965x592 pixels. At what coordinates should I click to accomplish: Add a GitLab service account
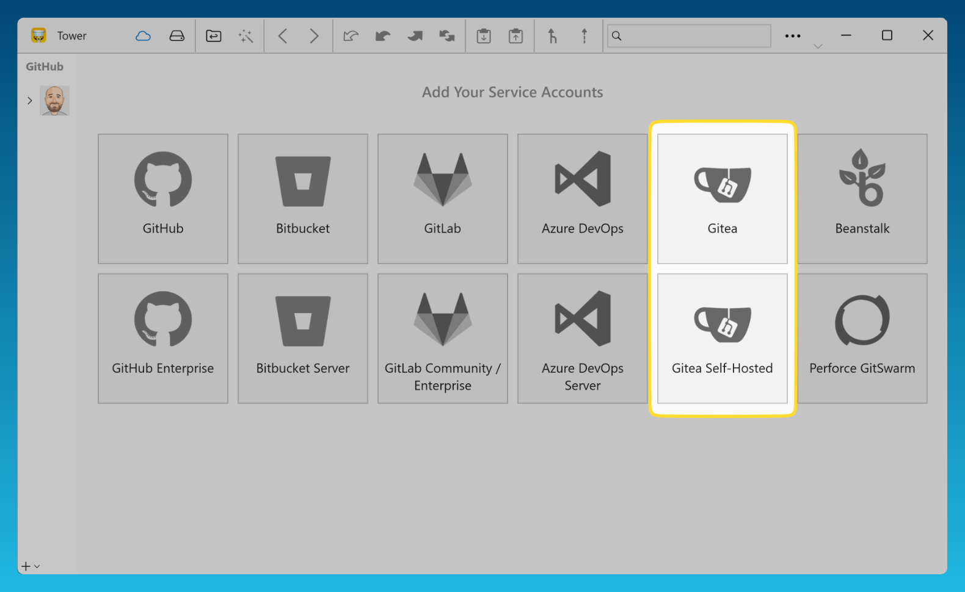443,199
